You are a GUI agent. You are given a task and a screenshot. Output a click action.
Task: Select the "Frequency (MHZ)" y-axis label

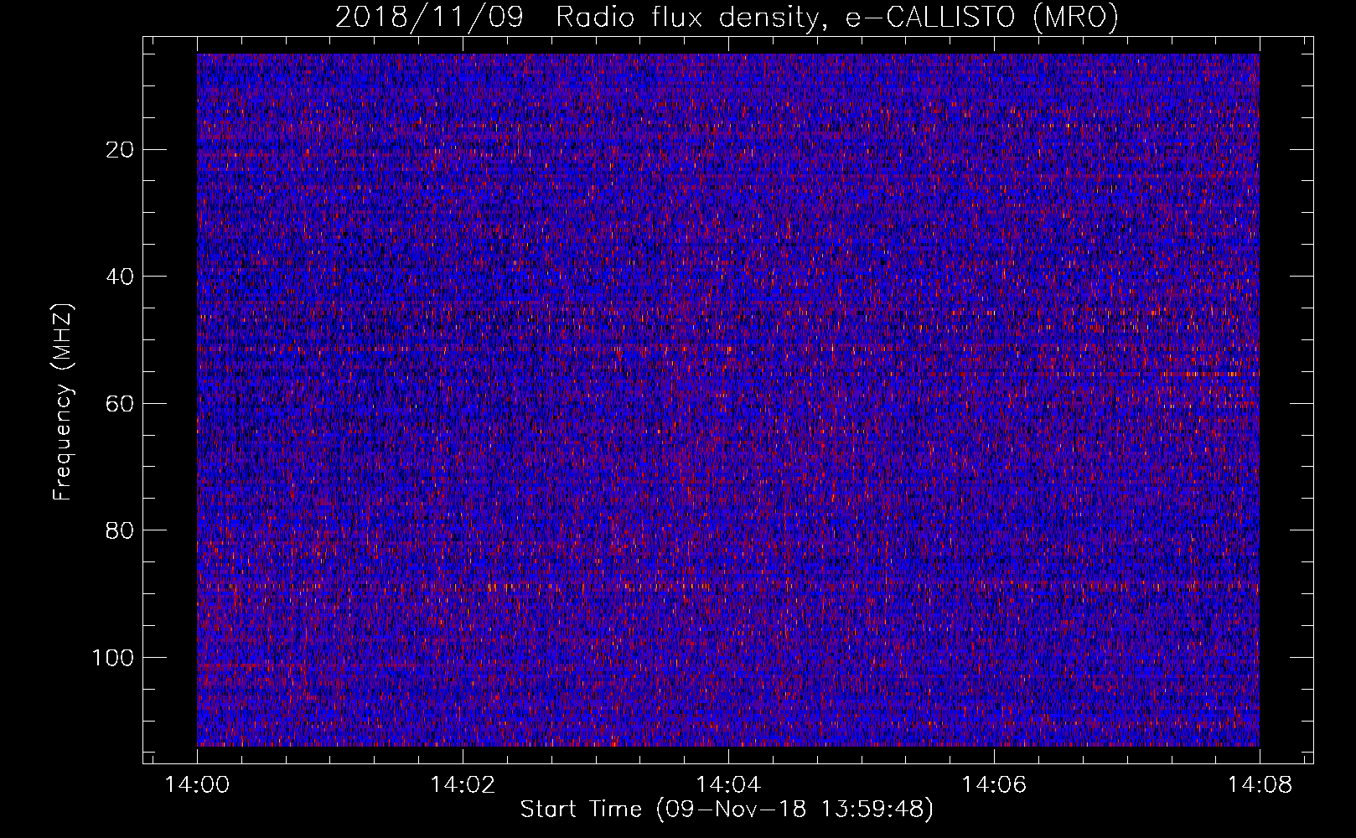(63, 402)
